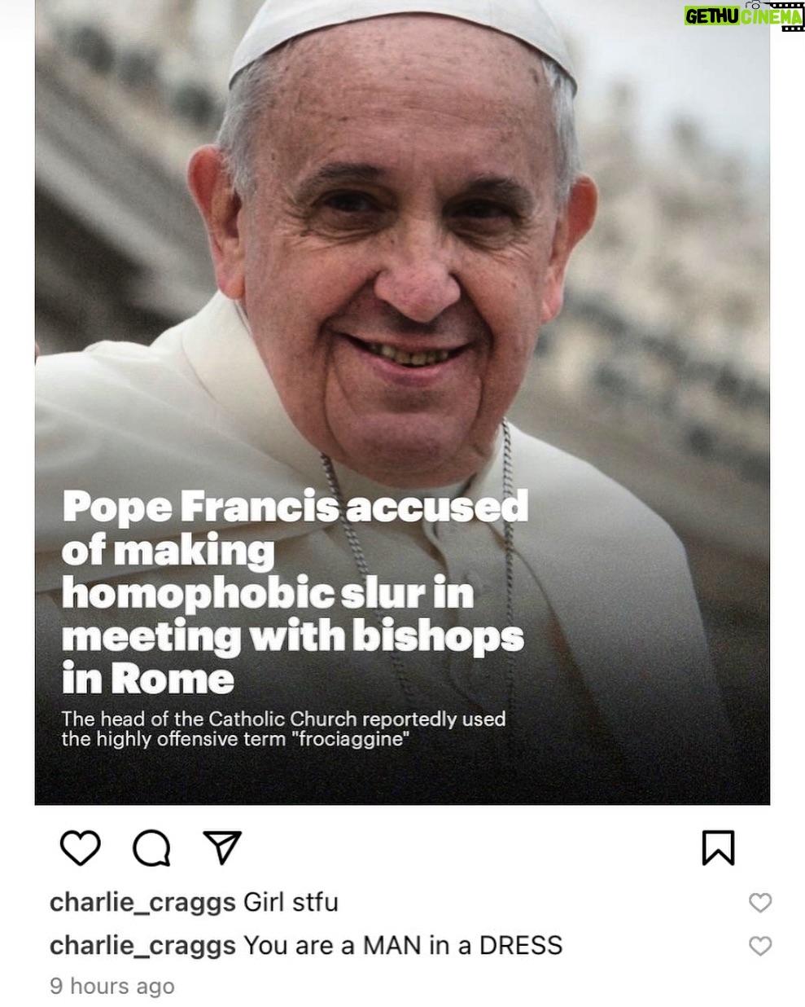The width and height of the screenshot is (805, 1007).
Task: Click the "9 hours ago" timestamp
Action: coord(112,986)
